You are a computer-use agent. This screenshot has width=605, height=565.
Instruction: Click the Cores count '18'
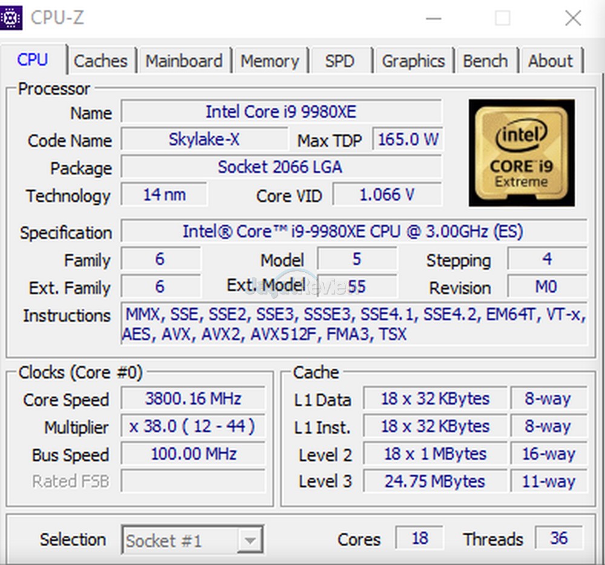420,538
